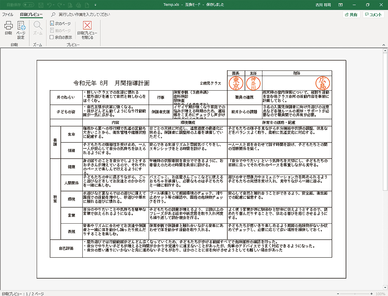Click the ribbon display options icon
388x296 pixels.
click(340, 5)
